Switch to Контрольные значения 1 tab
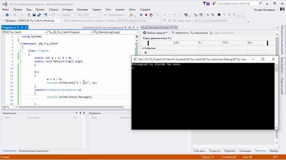 pos(34,151)
